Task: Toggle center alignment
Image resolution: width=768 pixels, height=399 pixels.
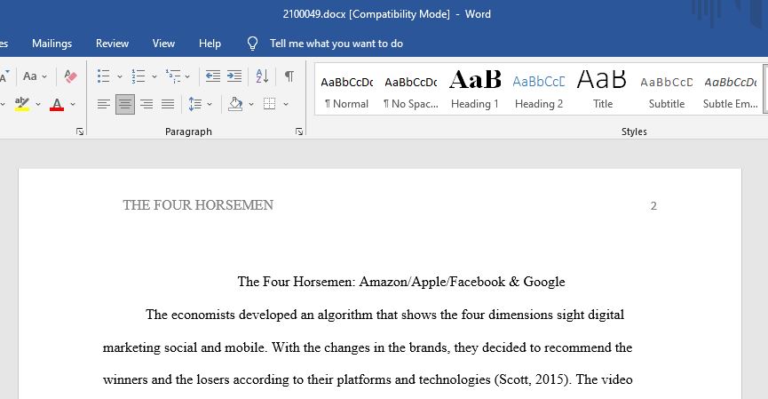Action: (x=125, y=104)
